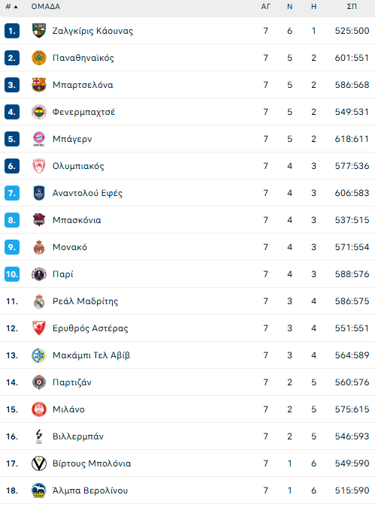Viewport: 375px width, 507px height.
Task: Click the Ρεάλ Μαδρίτης crest
Action: [39, 301]
